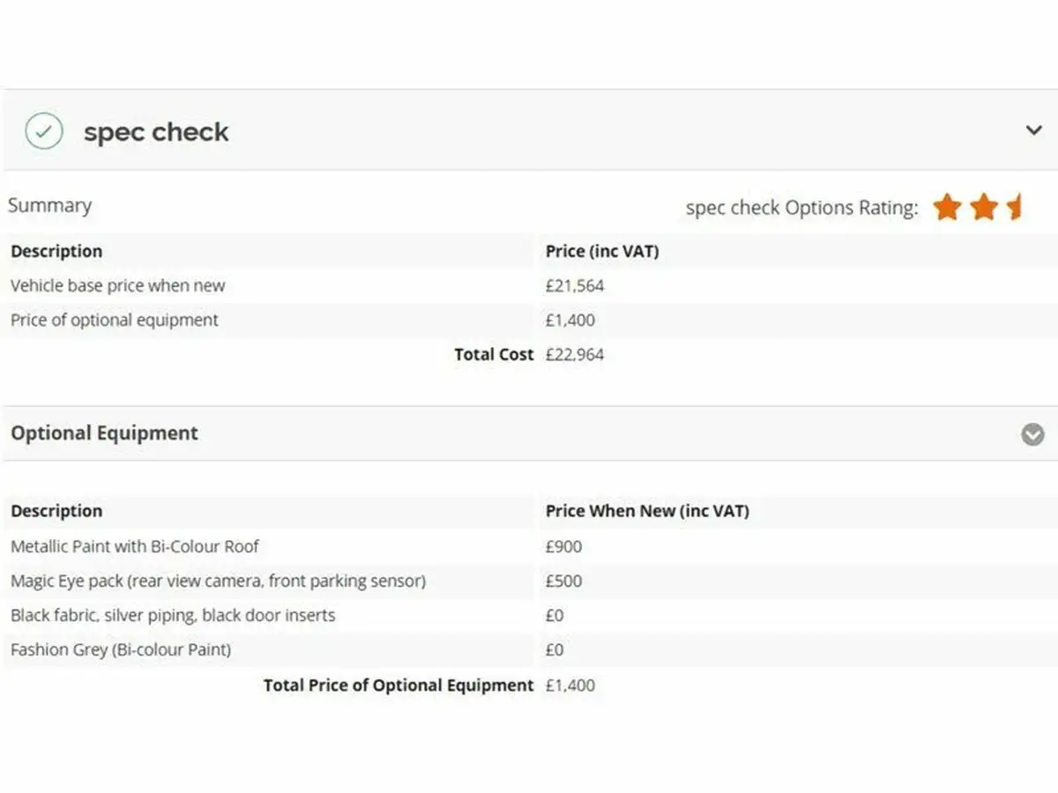The height and width of the screenshot is (793, 1058).
Task: Click the 'Price When New (inc VAT)' header
Action: click(647, 511)
